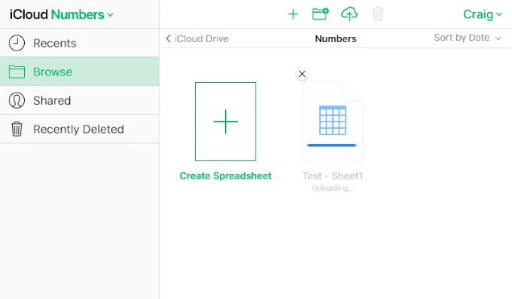
Task: Click the trash delete icon in toolbar
Action: 377,14
